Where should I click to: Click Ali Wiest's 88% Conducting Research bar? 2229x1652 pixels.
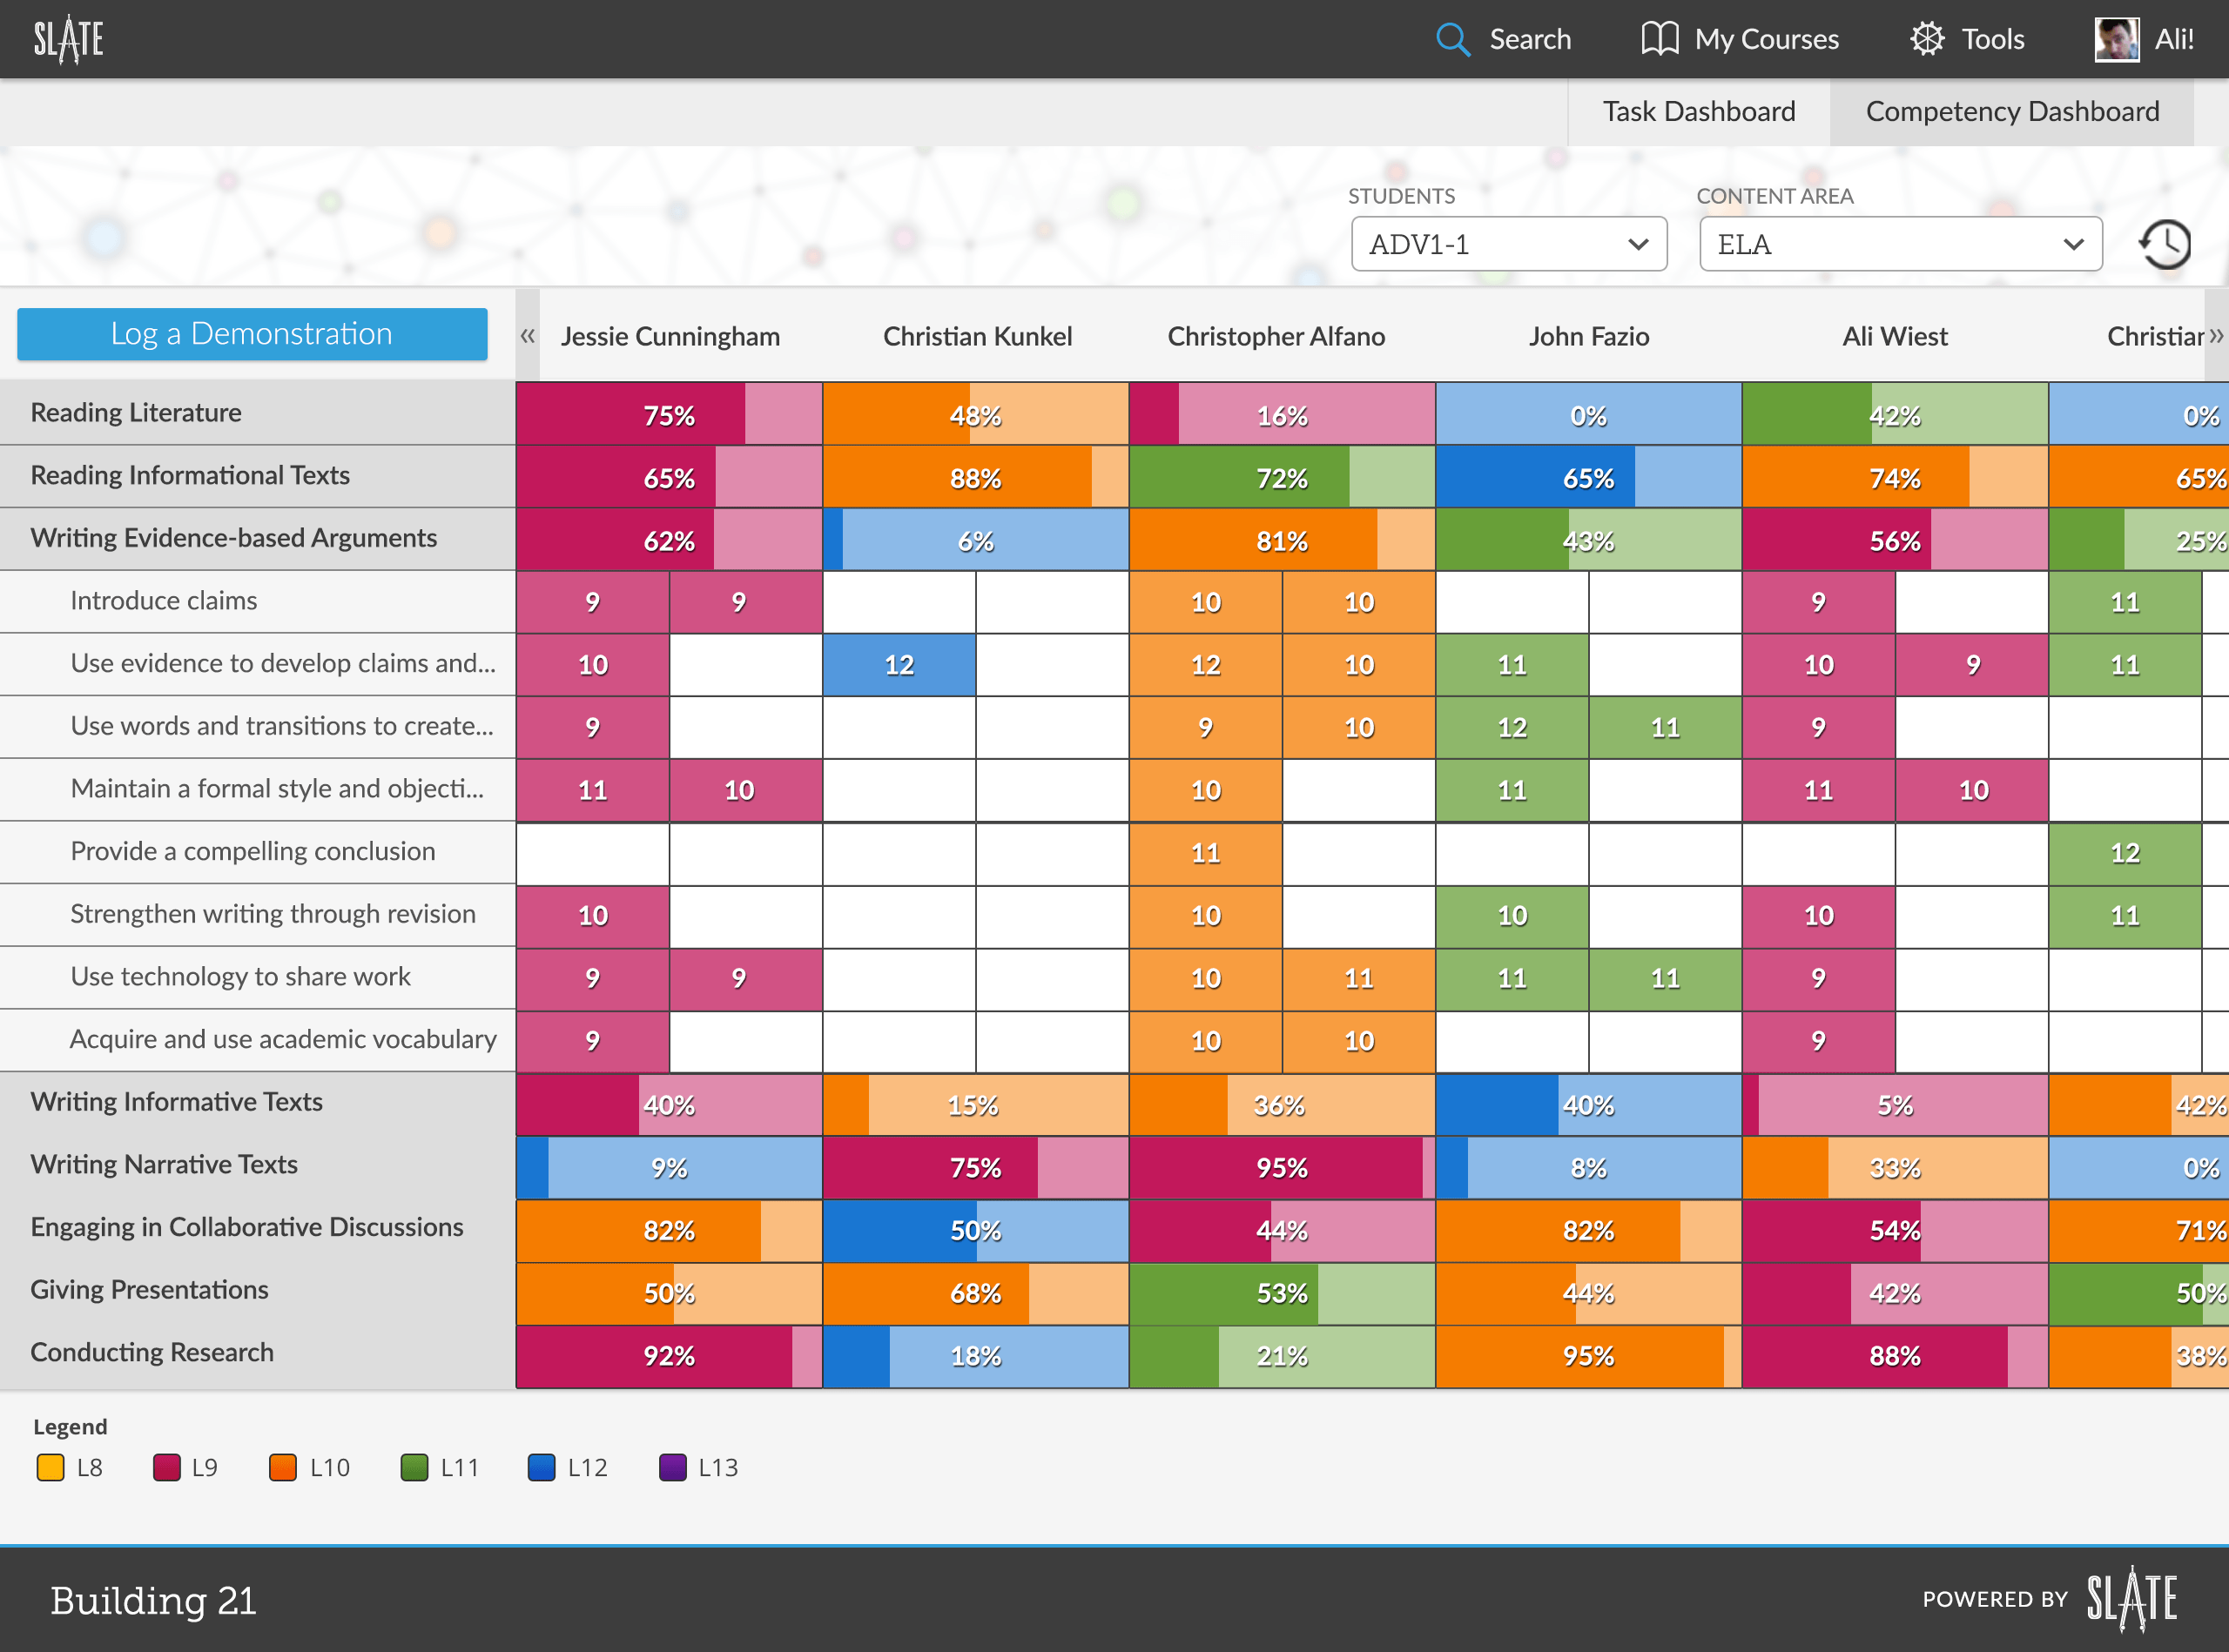click(x=1895, y=1356)
